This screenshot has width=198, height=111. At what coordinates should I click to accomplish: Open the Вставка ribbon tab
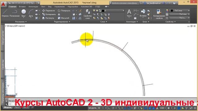(22, 6)
